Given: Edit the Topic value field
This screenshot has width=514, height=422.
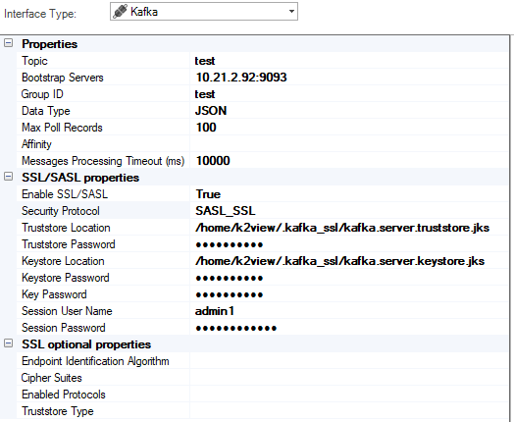Looking at the screenshot, I should 349,61.
